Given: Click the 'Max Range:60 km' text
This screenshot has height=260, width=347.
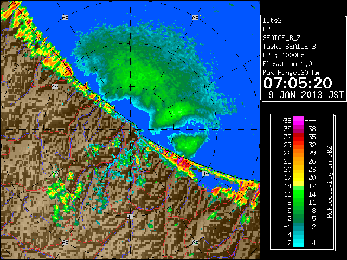Looking at the screenshot, I should 291,73.
